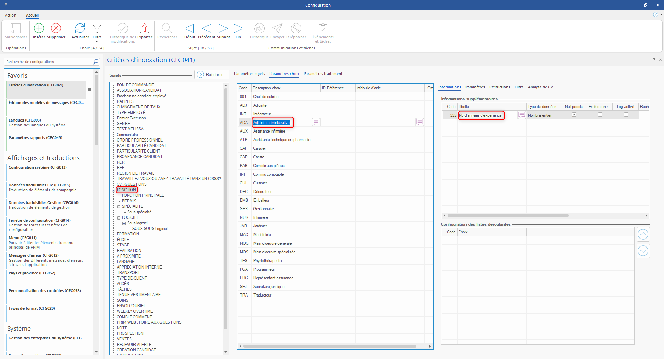This screenshot has height=359, width=664.
Task: Collapse the FONCTION tree node
Action: 113,190
